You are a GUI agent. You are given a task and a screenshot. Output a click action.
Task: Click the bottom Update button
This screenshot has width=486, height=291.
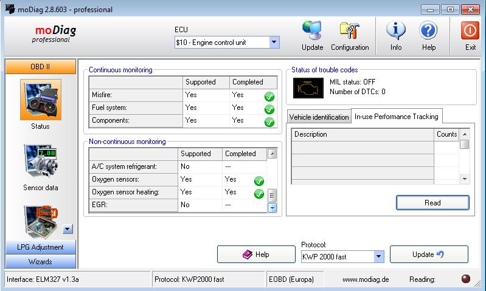tap(429, 255)
